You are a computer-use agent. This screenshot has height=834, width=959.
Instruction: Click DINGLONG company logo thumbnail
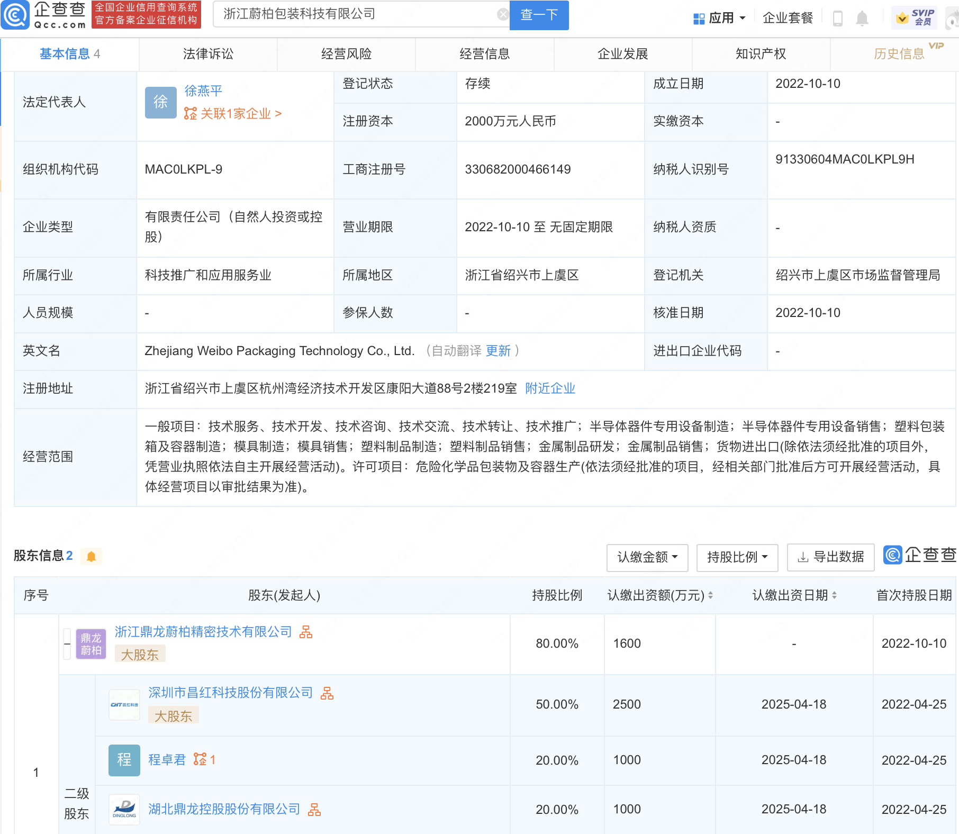(124, 810)
